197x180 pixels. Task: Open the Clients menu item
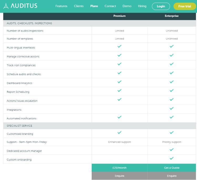[x=79, y=6]
